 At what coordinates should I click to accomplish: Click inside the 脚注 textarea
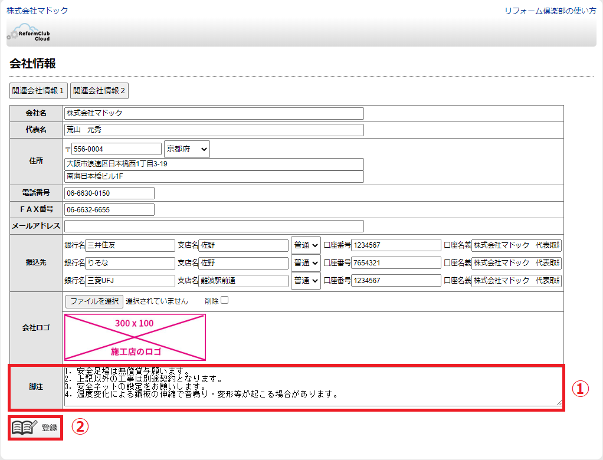(x=313, y=386)
